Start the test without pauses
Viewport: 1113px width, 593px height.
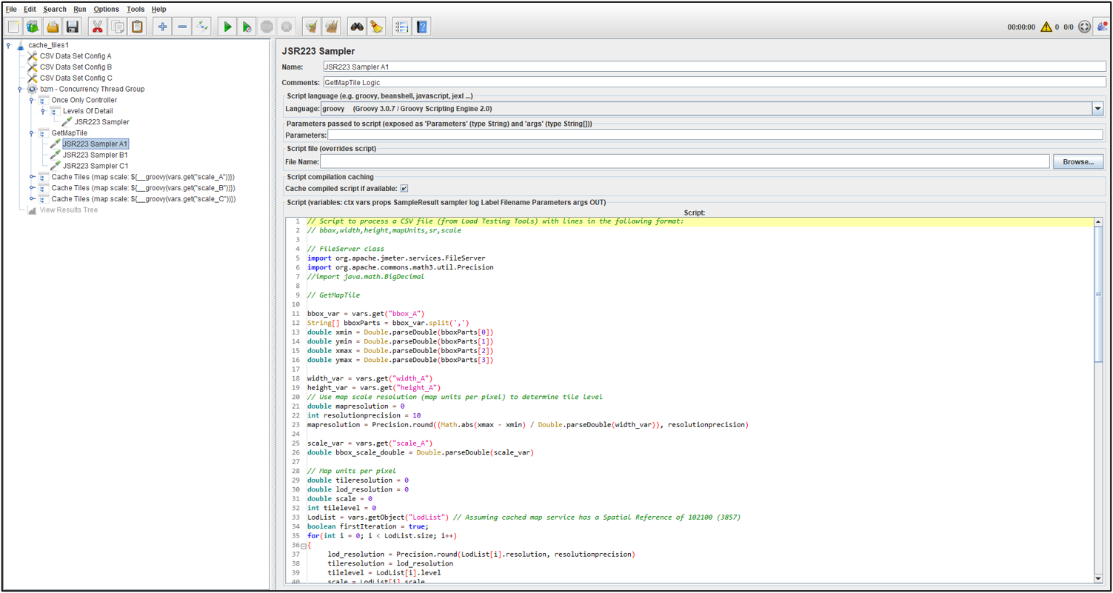(246, 26)
